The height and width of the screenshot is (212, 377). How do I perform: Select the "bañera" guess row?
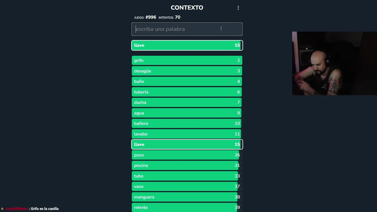(x=187, y=123)
